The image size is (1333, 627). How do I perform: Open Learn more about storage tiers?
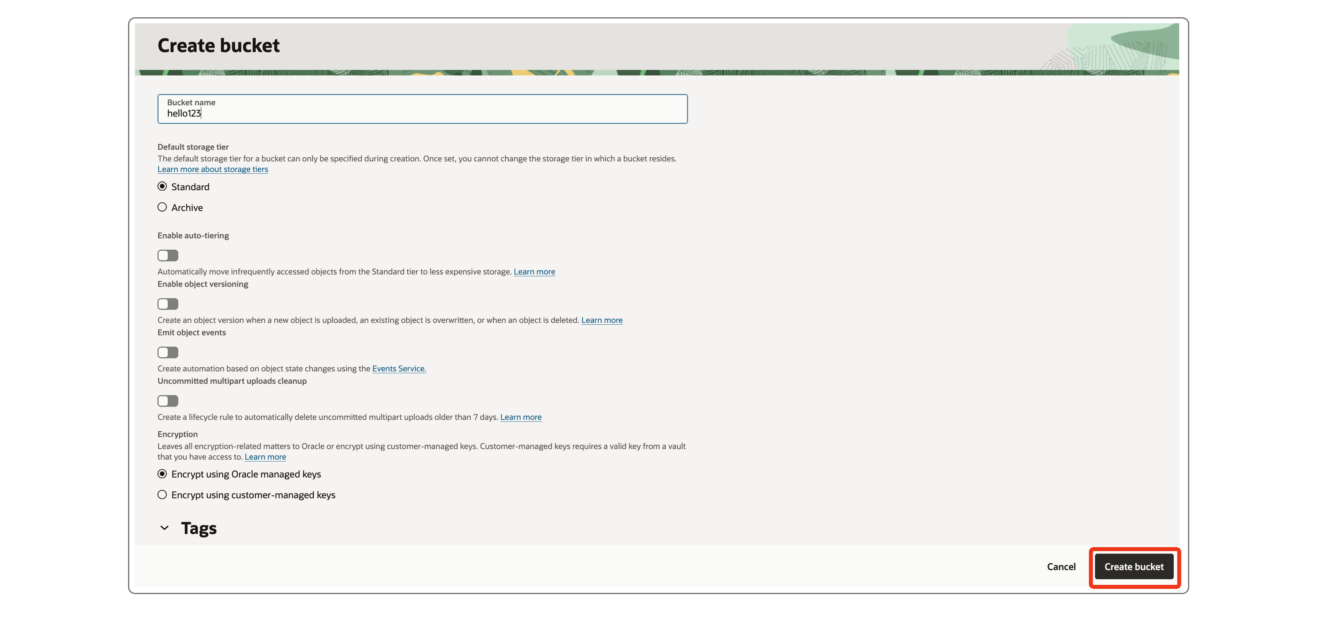[212, 169]
